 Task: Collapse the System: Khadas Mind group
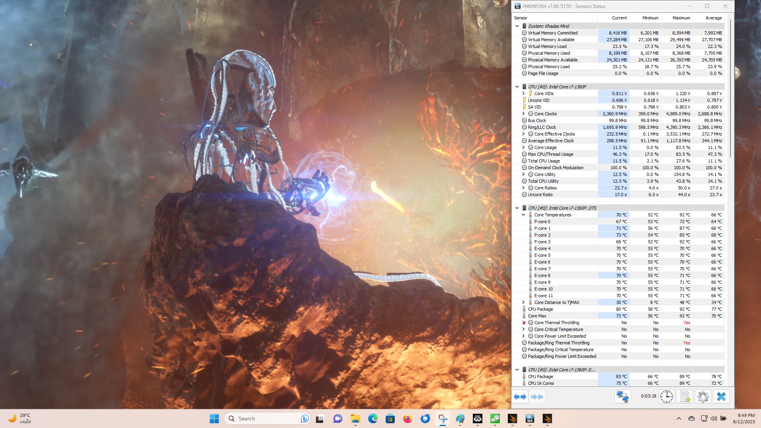click(x=517, y=26)
